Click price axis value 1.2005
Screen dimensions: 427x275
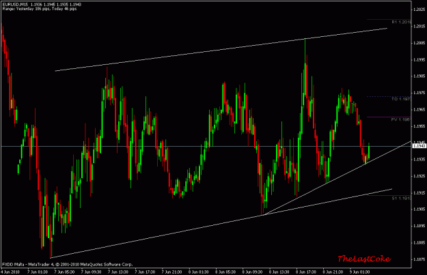click(419, 43)
